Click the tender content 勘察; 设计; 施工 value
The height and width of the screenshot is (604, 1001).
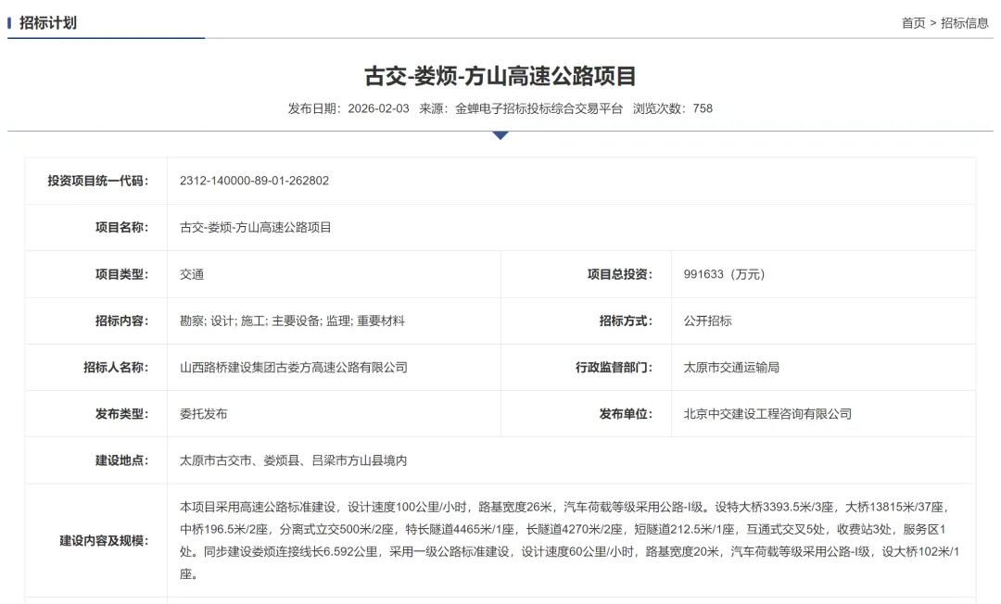coord(292,321)
